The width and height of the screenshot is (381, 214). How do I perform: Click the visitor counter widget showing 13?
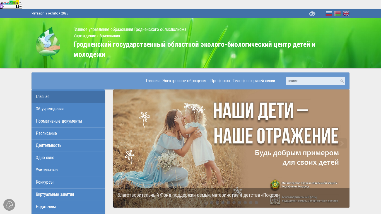pyautogui.click(x=11, y=4)
